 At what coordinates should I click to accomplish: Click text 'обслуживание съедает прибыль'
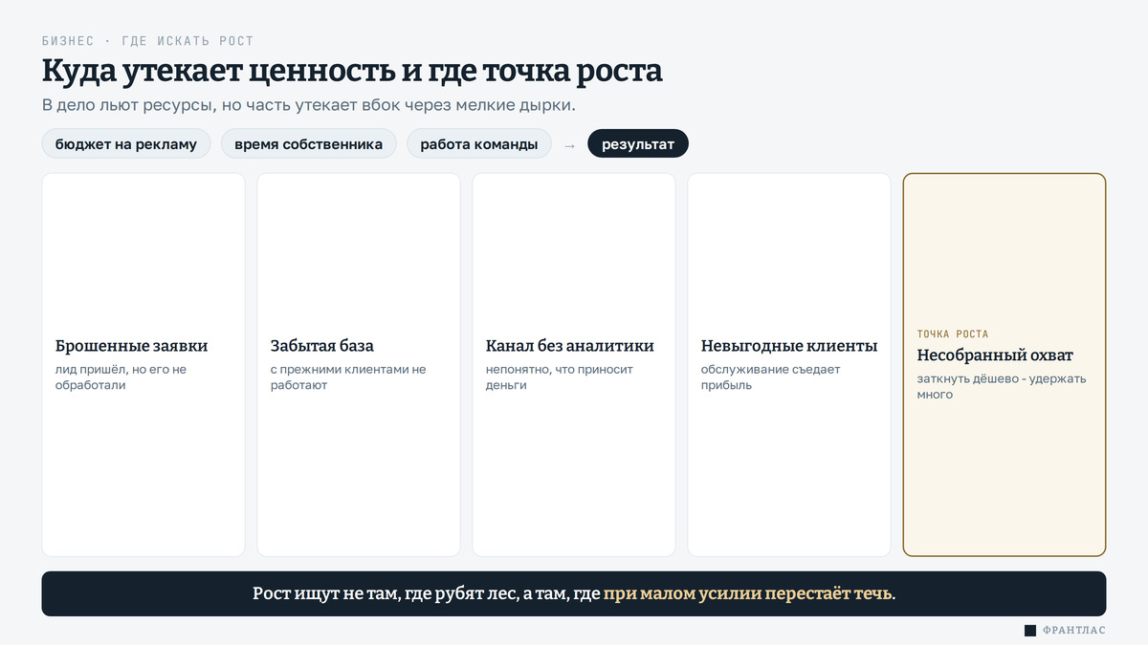pyautogui.click(x=771, y=377)
